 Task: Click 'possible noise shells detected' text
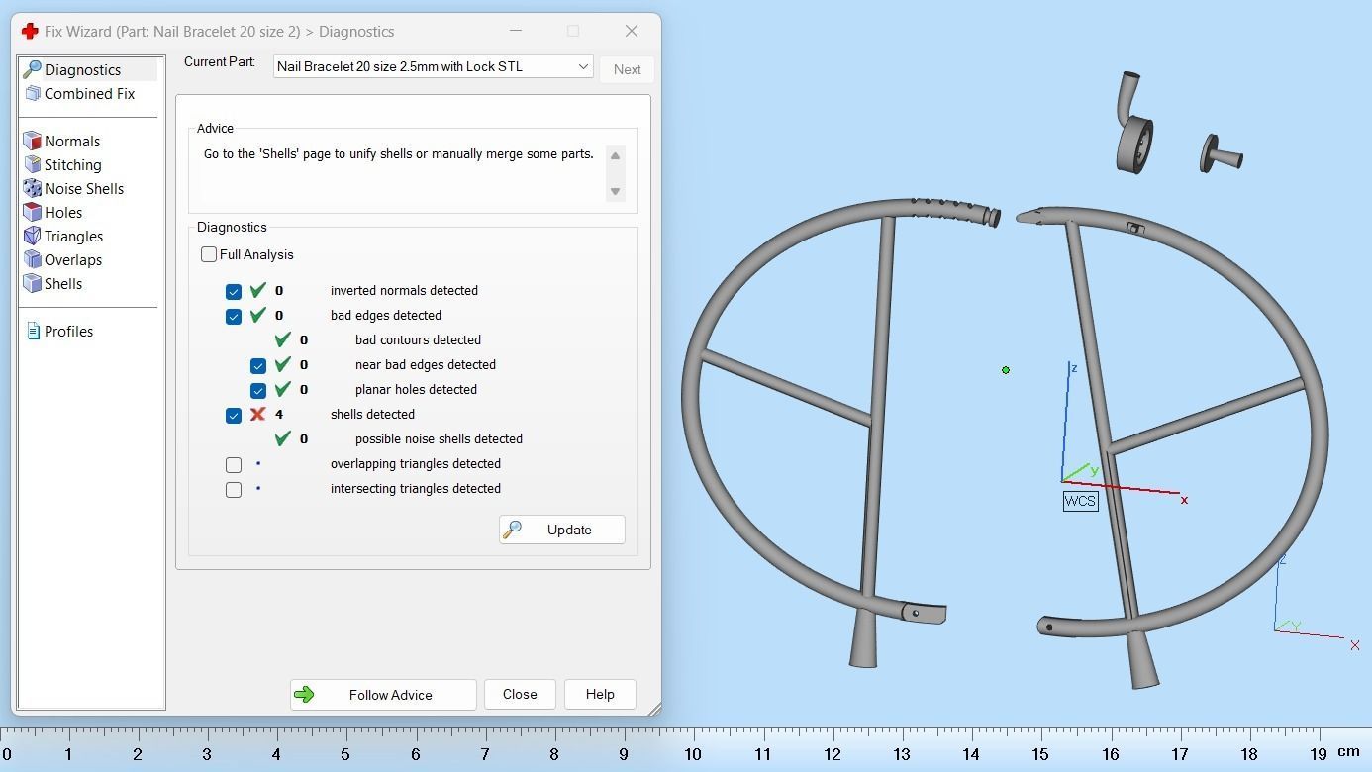439,438
